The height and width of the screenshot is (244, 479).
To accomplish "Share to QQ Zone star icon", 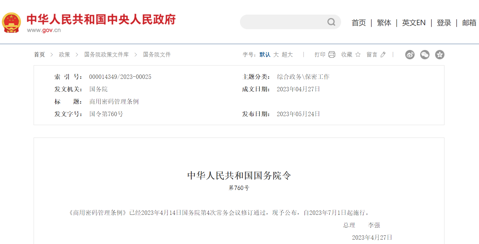I will [440, 55].
